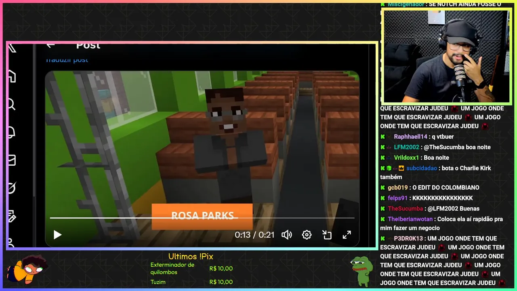Click the Traduzir post link
The width and height of the screenshot is (517, 291).
pos(67,60)
